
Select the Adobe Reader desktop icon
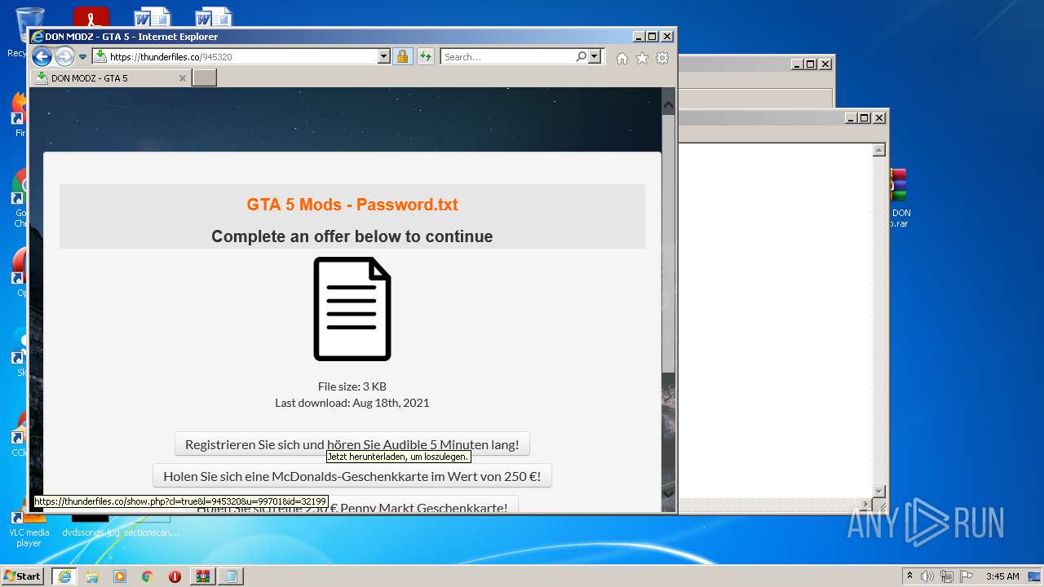pyautogui.click(x=91, y=16)
